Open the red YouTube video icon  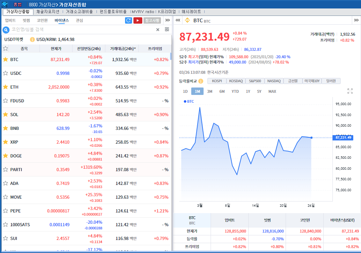137,20
